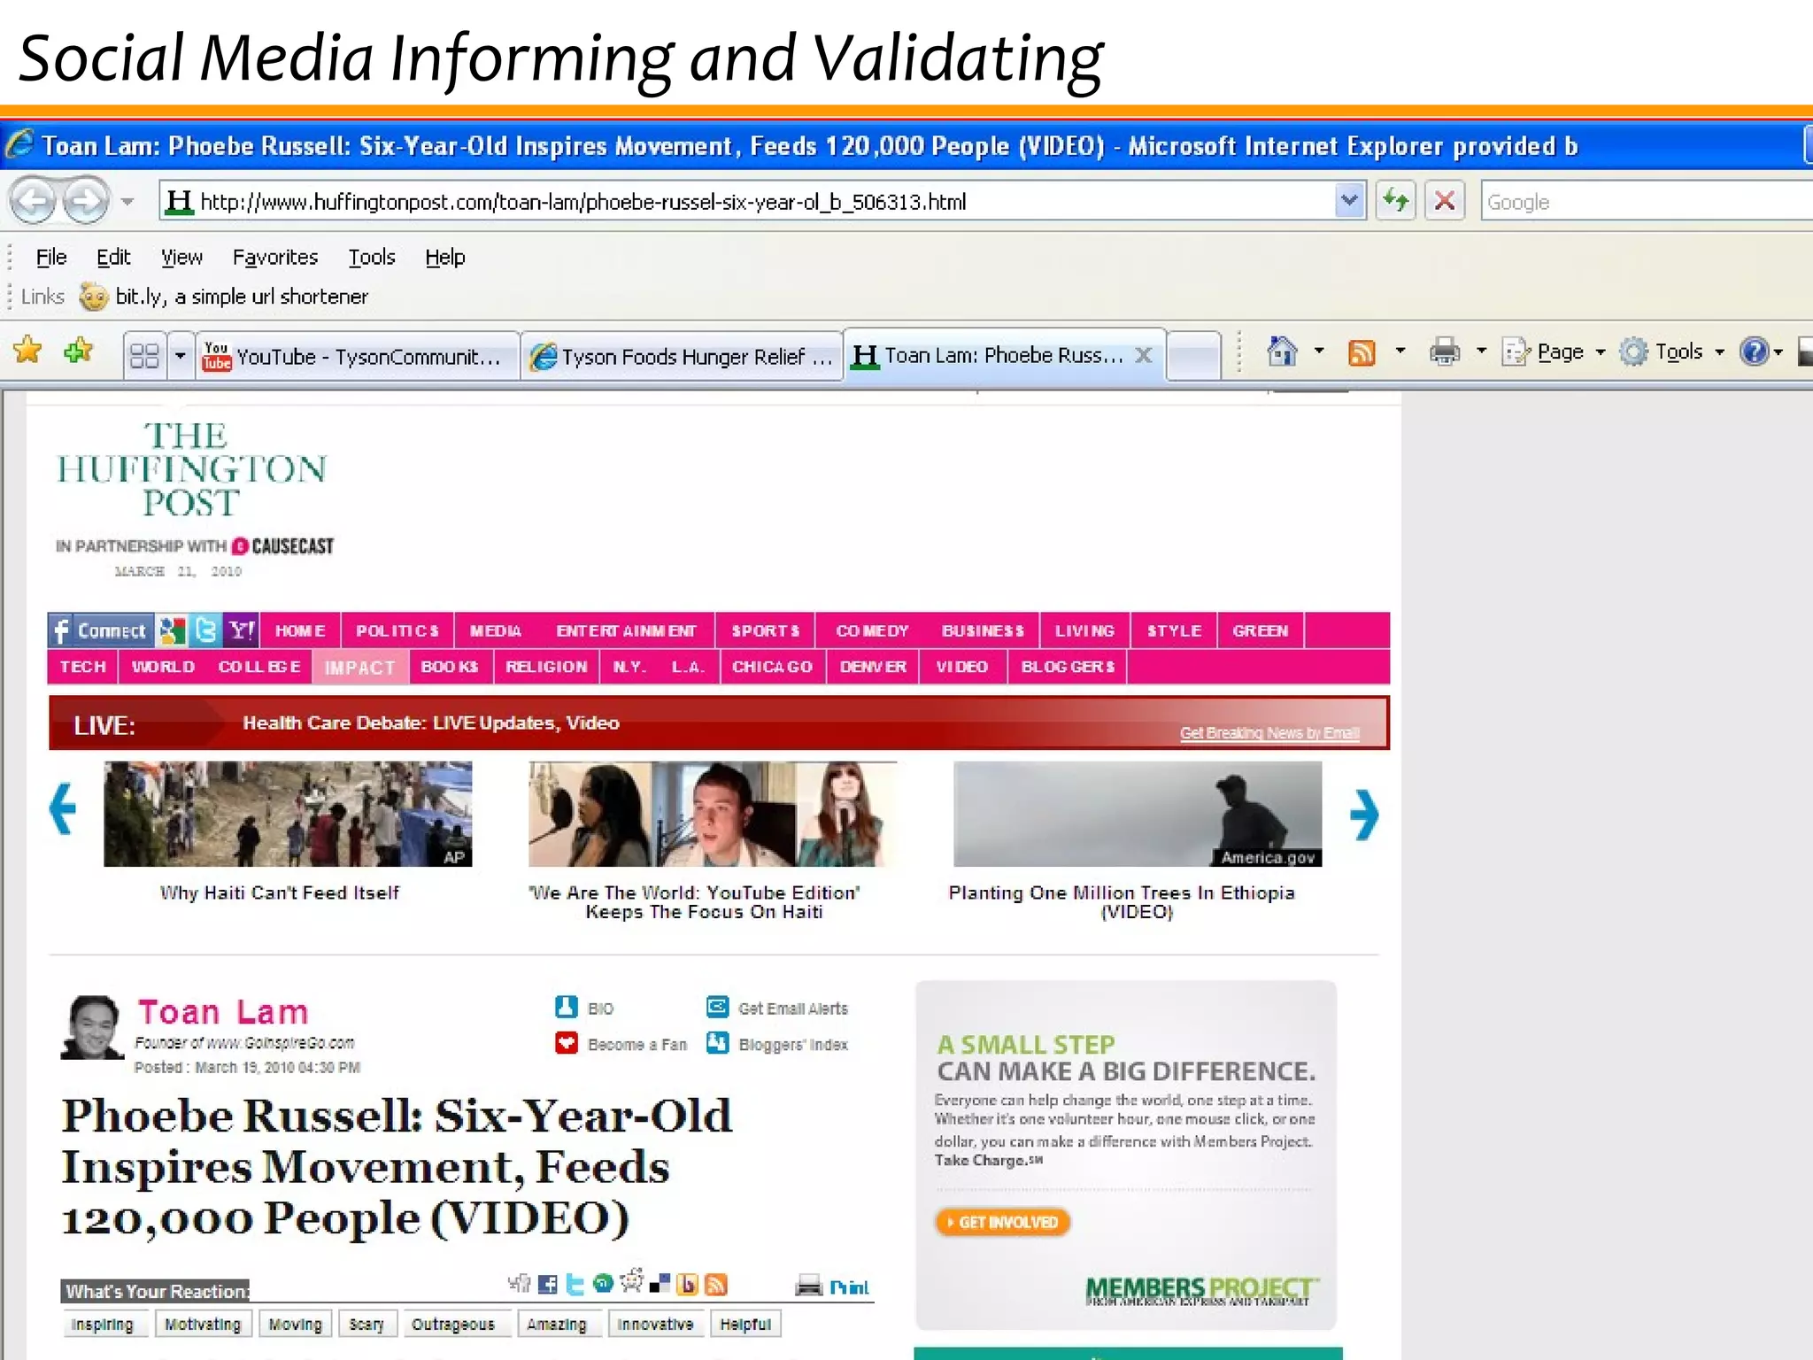Click the address bar URL field
Screen dimensions: 1813x1360
tap(748, 201)
